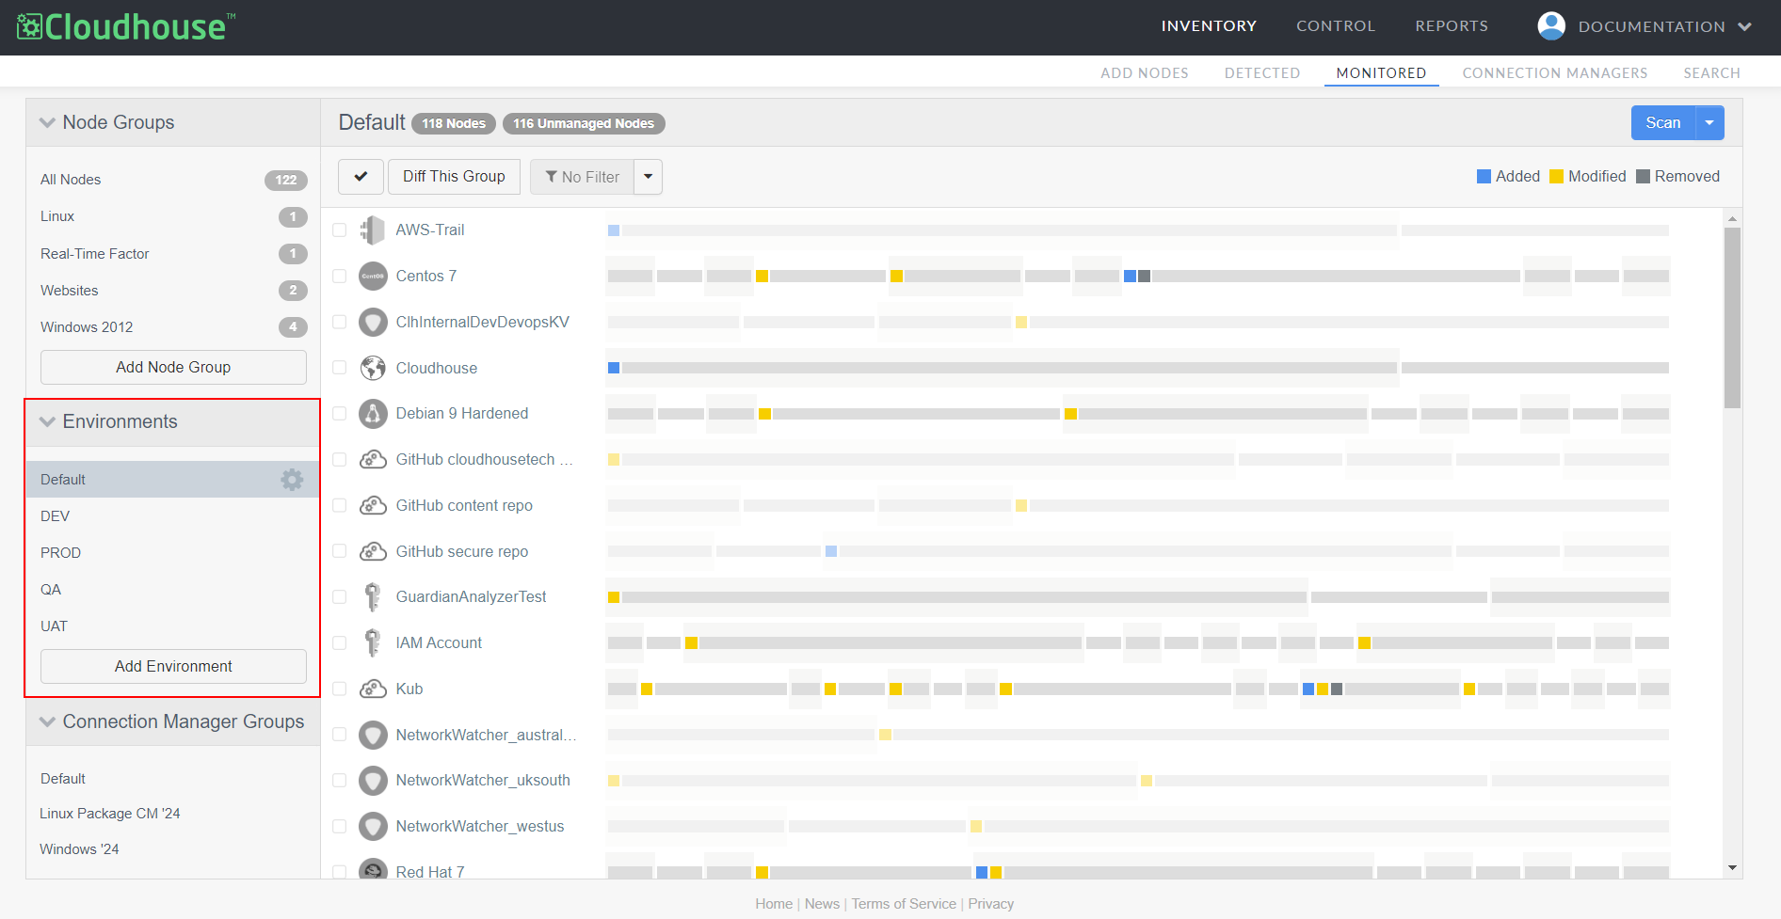
Task: Open the Documentation user menu chevron
Action: 1744,26
